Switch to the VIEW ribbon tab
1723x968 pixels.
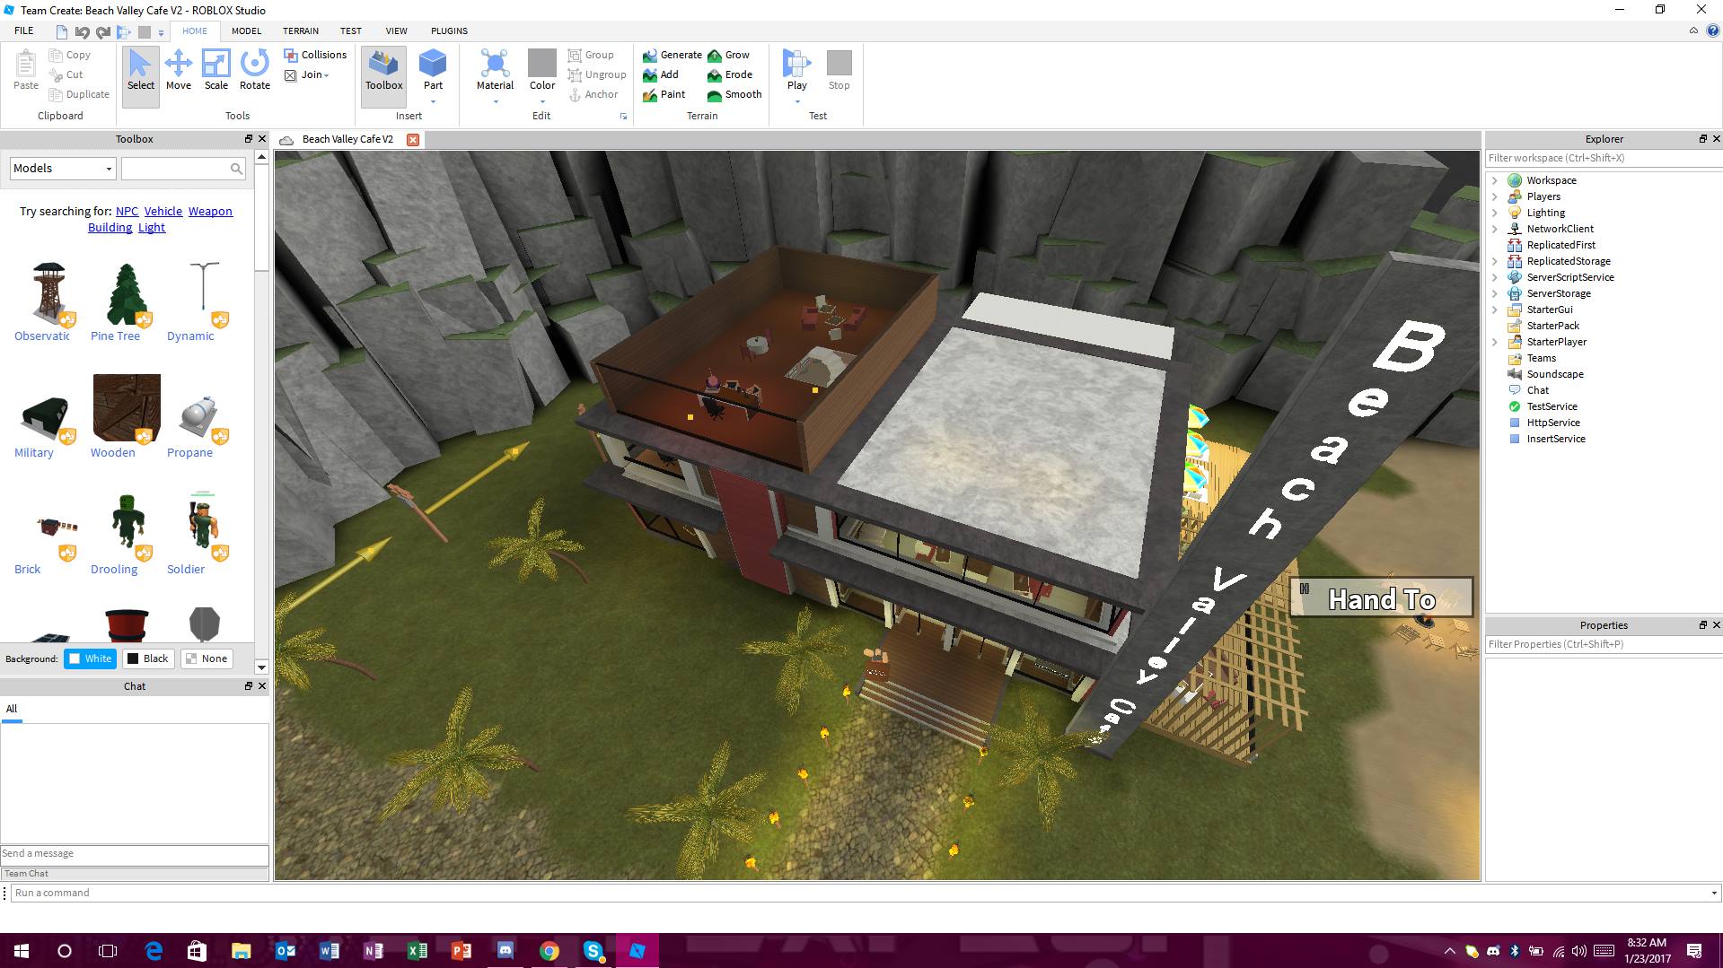(x=396, y=31)
